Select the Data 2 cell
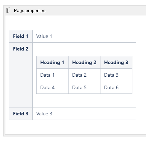This screenshot has height=144, width=146. (x=84, y=75)
